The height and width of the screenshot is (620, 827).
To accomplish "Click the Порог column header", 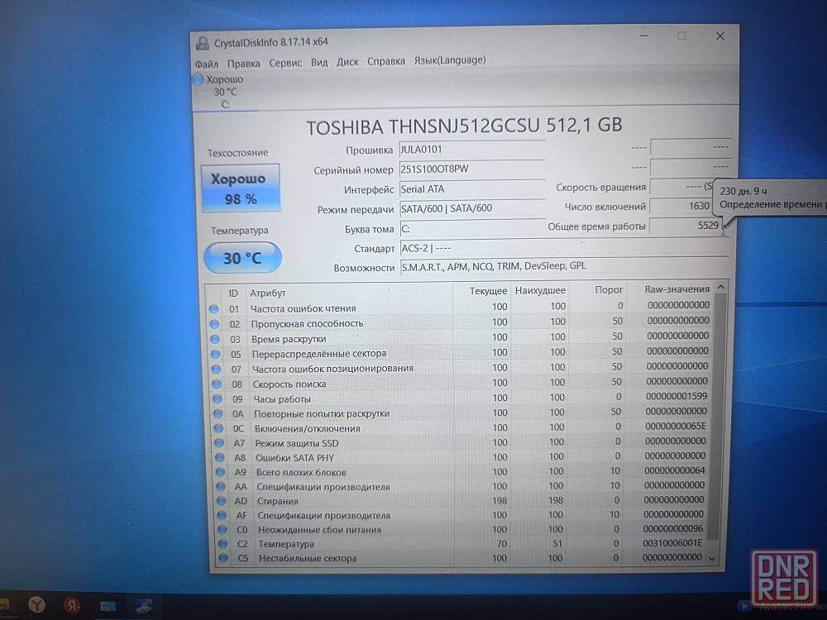I will coord(609,290).
